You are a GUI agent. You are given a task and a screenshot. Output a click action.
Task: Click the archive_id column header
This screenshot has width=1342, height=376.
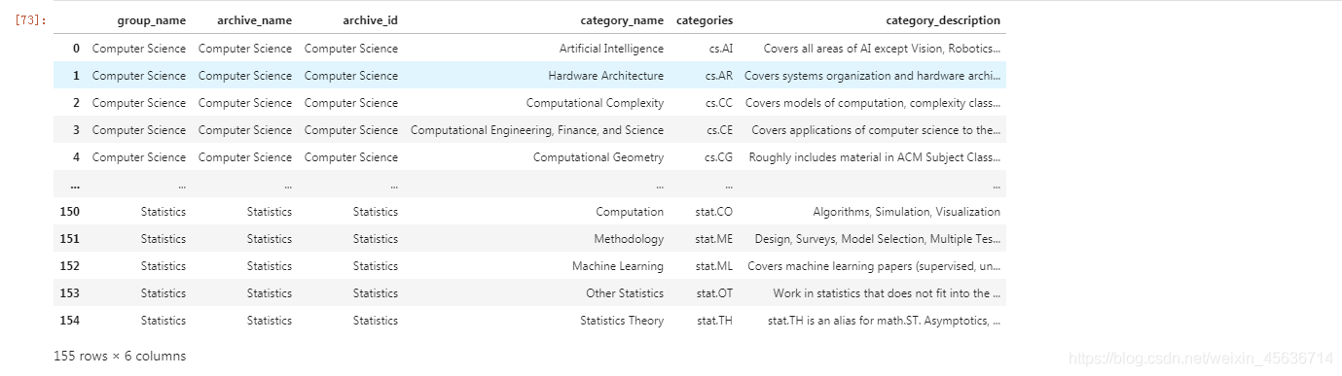[370, 20]
